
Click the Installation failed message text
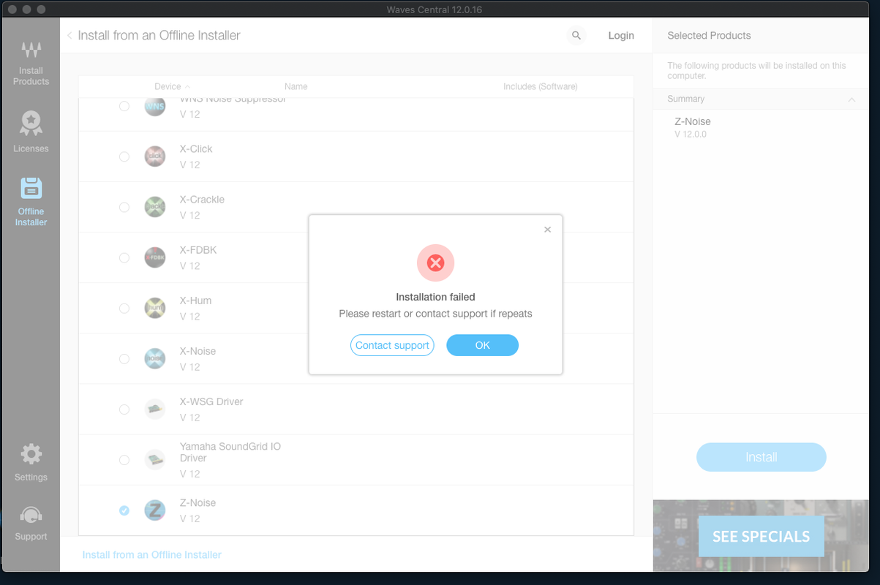click(x=435, y=297)
